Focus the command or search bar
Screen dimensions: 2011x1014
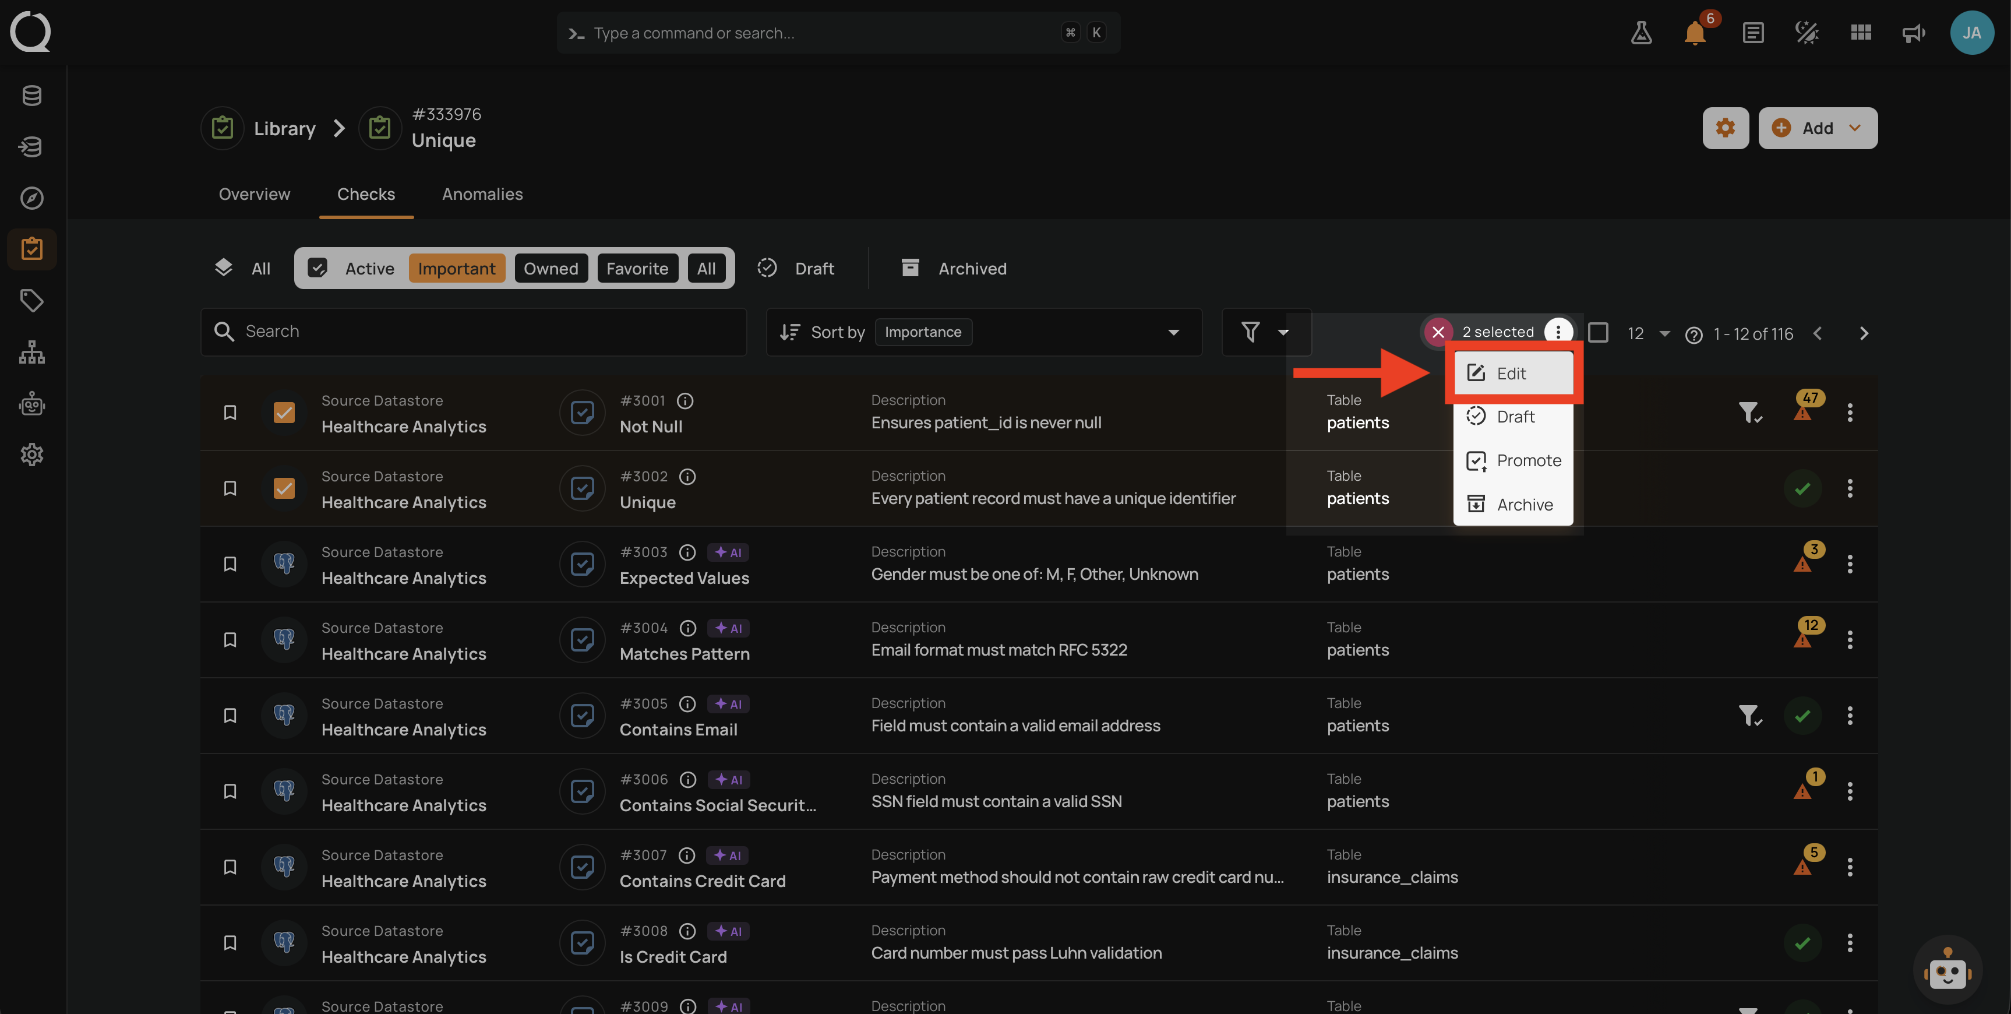tap(838, 33)
